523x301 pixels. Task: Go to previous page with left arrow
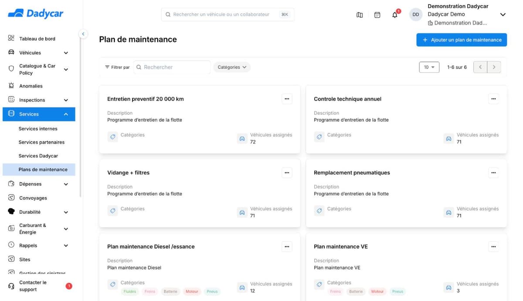click(x=480, y=67)
